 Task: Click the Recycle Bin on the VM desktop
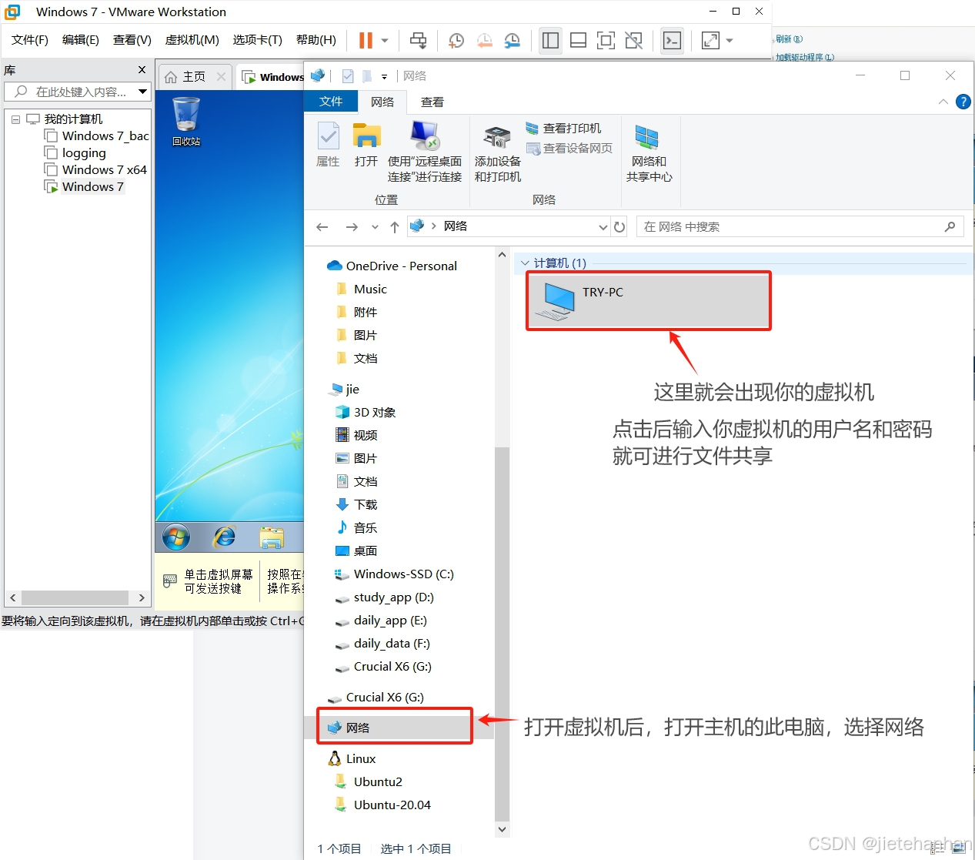186,121
